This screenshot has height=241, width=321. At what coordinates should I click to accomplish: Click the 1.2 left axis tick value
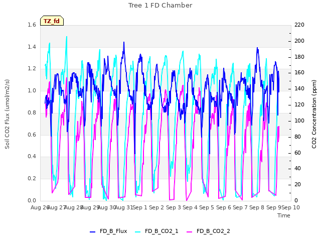tap(32, 69)
